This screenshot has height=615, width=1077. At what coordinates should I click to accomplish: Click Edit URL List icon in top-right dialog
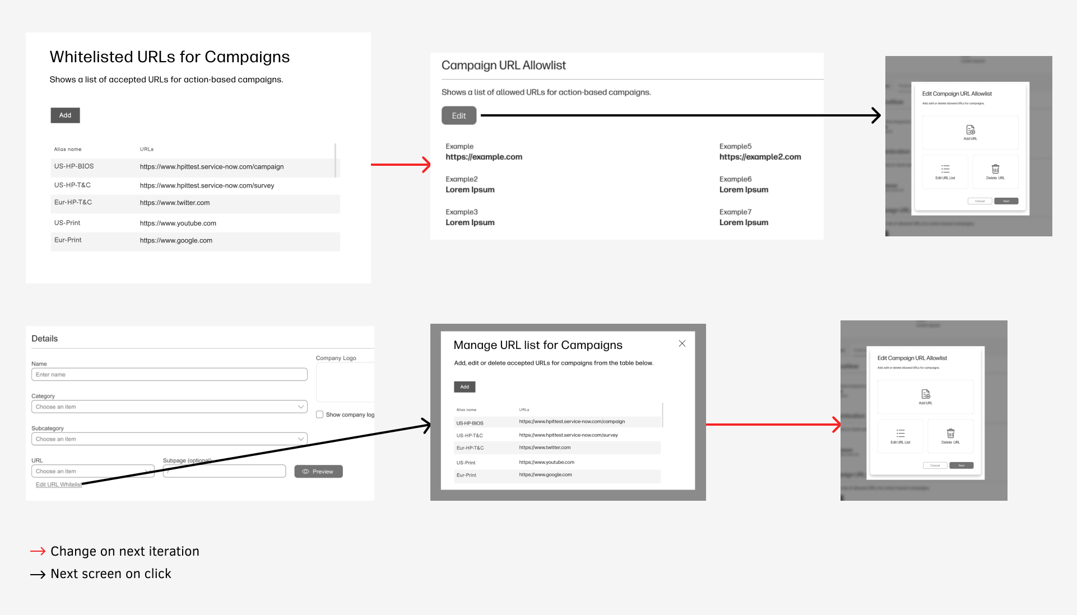click(945, 169)
